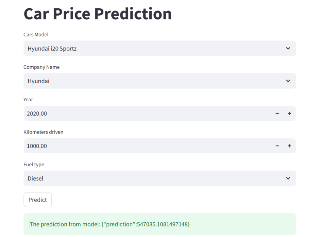Decrease Kilometers driven with minus icon
This screenshot has height=237, width=318.
pos(277,146)
